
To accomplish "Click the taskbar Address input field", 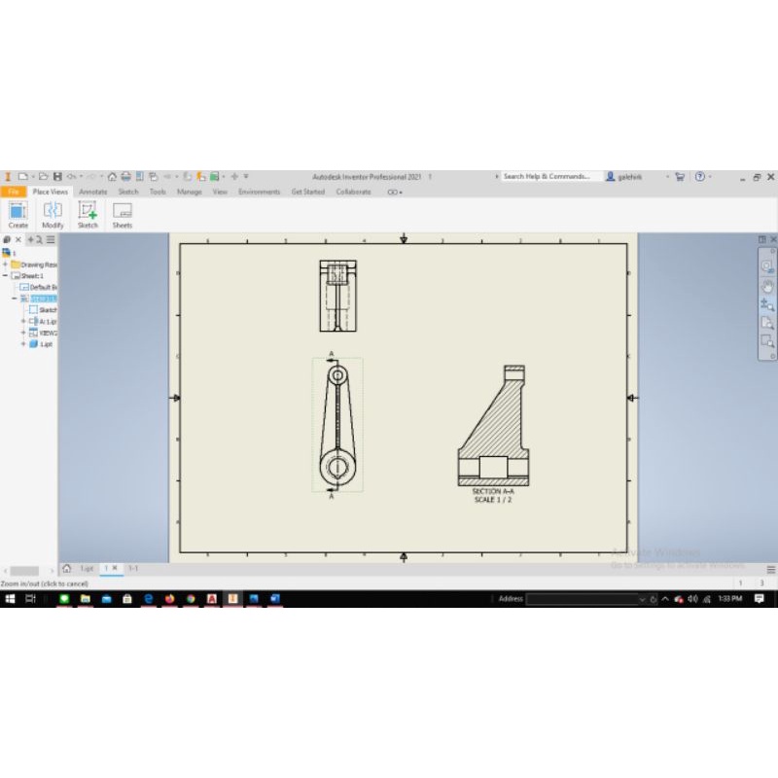I will click(582, 599).
